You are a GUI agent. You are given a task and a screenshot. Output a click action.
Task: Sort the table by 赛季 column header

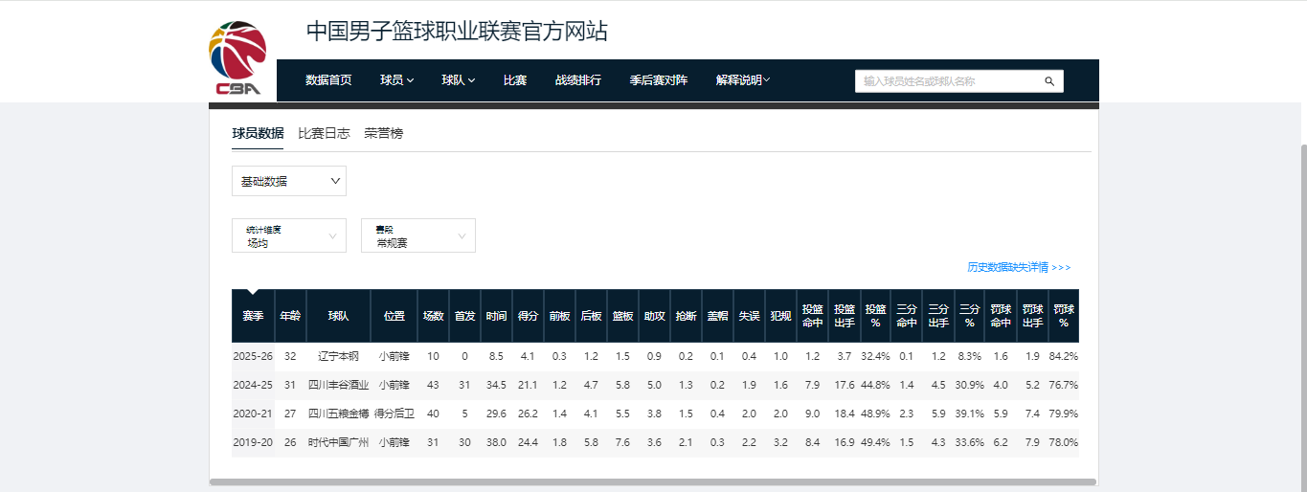(x=253, y=316)
